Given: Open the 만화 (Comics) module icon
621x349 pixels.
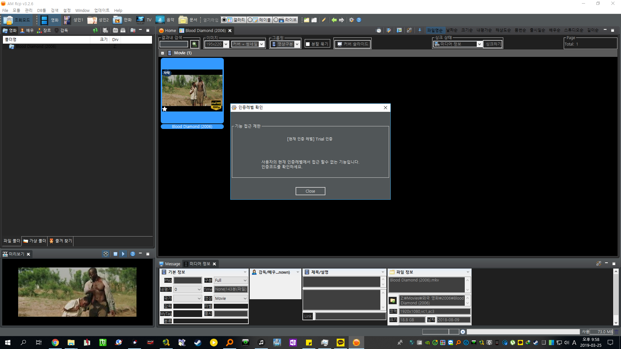Looking at the screenshot, I should click(117, 20).
